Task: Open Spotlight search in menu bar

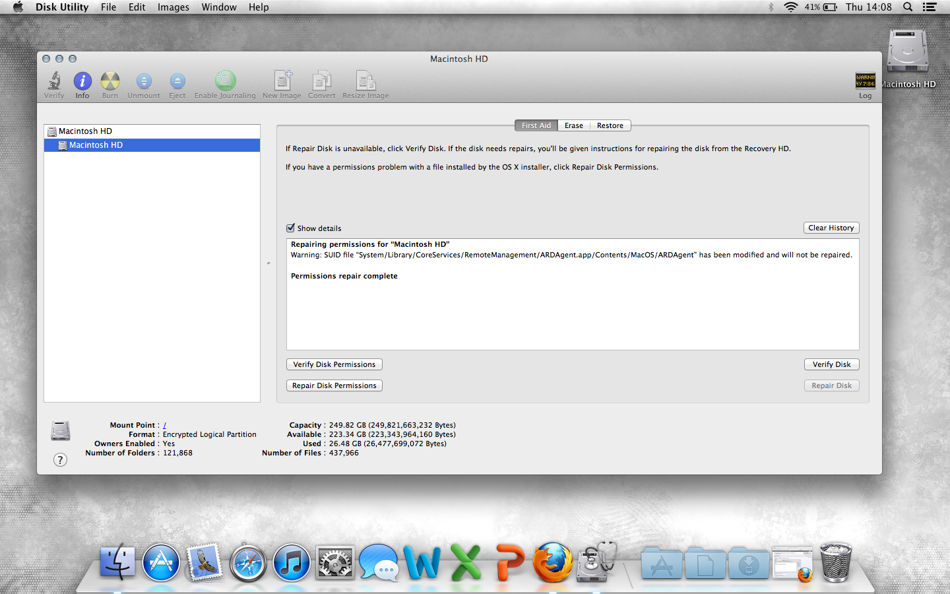Action: [908, 7]
